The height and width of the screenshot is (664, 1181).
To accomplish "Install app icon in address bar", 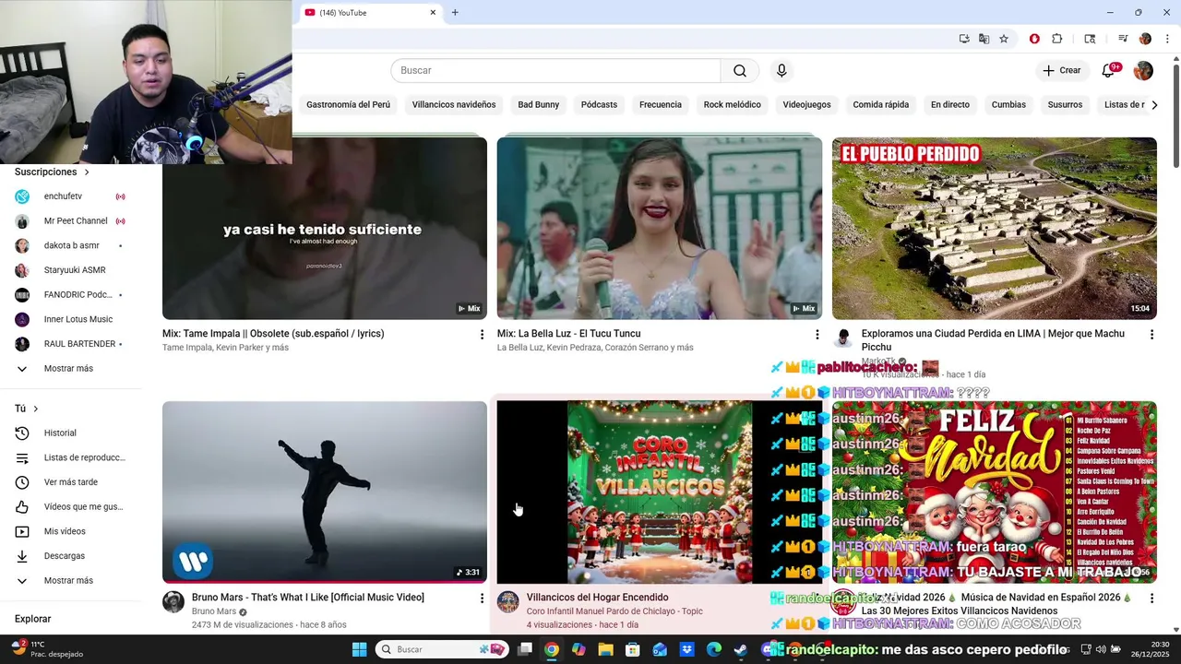I will tap(964, 39).
